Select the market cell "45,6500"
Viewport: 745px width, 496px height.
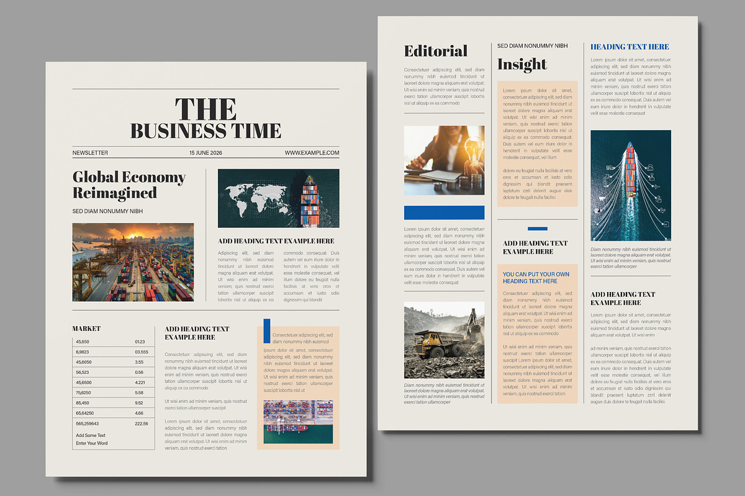tap(84, 383)
